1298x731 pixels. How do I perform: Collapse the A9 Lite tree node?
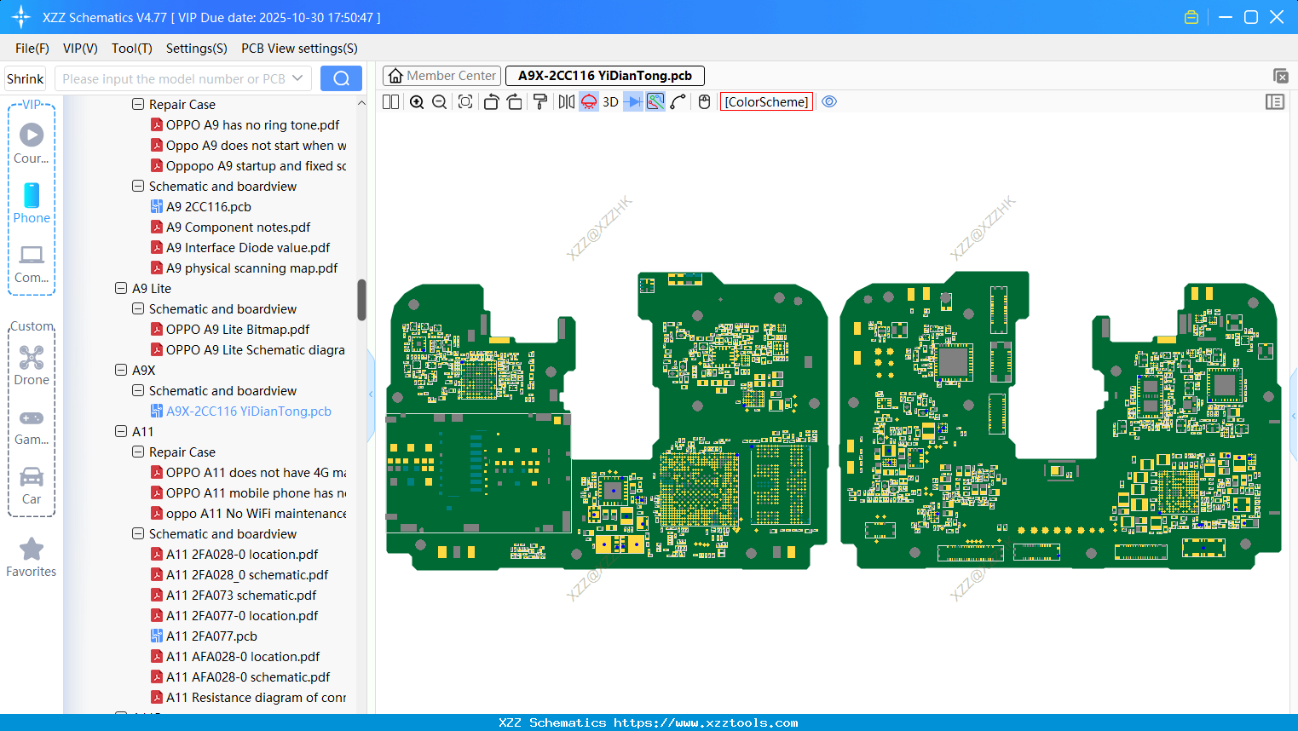coord(121,288)
